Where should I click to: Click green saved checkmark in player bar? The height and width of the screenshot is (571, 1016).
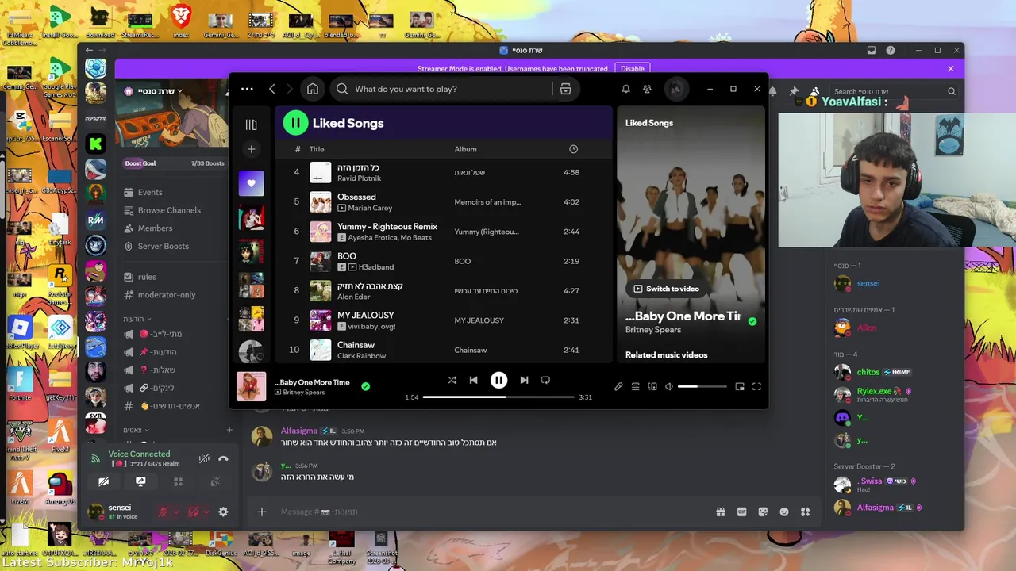(x=366, y=386)
